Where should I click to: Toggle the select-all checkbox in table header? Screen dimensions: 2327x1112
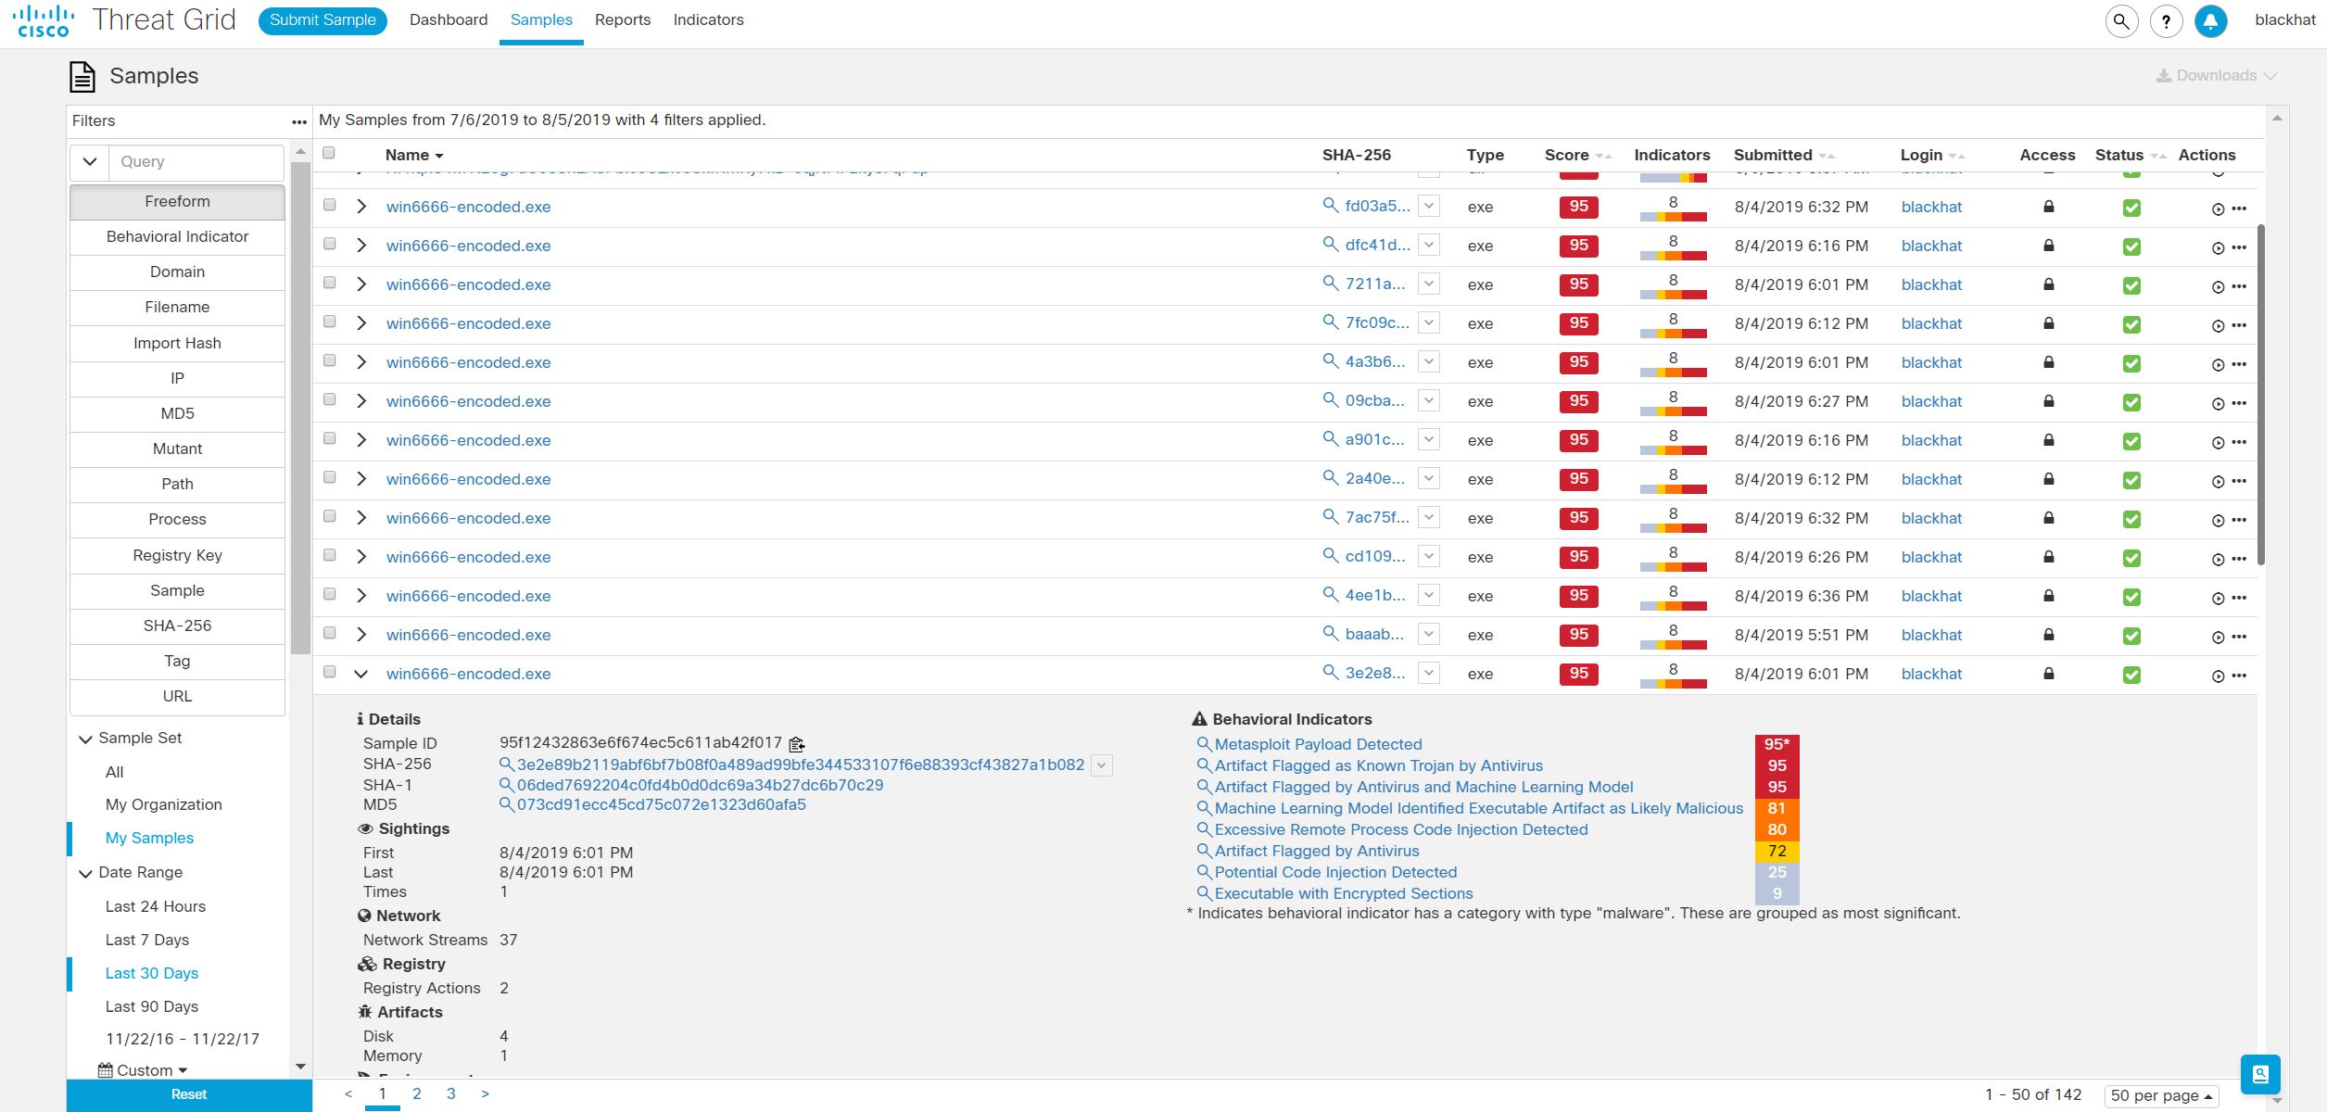coord(329,154)
